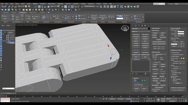Image resolution: width=188 pixels, height=105 pixels.
Task: Select the Select and Link tool
Action: [x=9, y=6]
